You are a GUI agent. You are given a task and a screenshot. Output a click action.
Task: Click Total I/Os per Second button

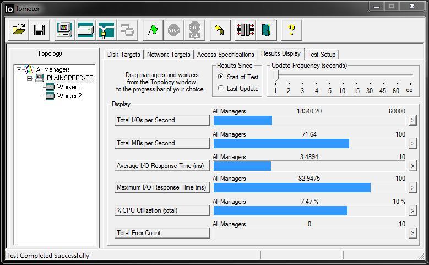[x=162, y=120]
